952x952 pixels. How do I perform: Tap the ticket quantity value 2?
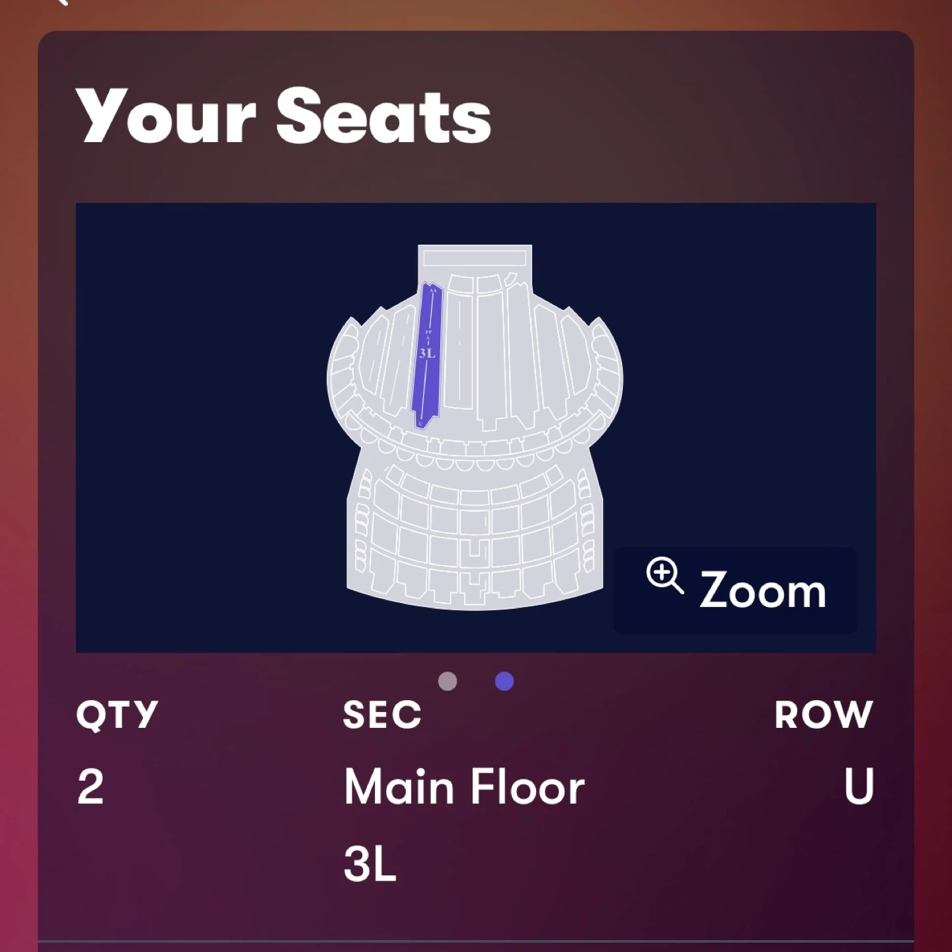[x=91, y=787]
